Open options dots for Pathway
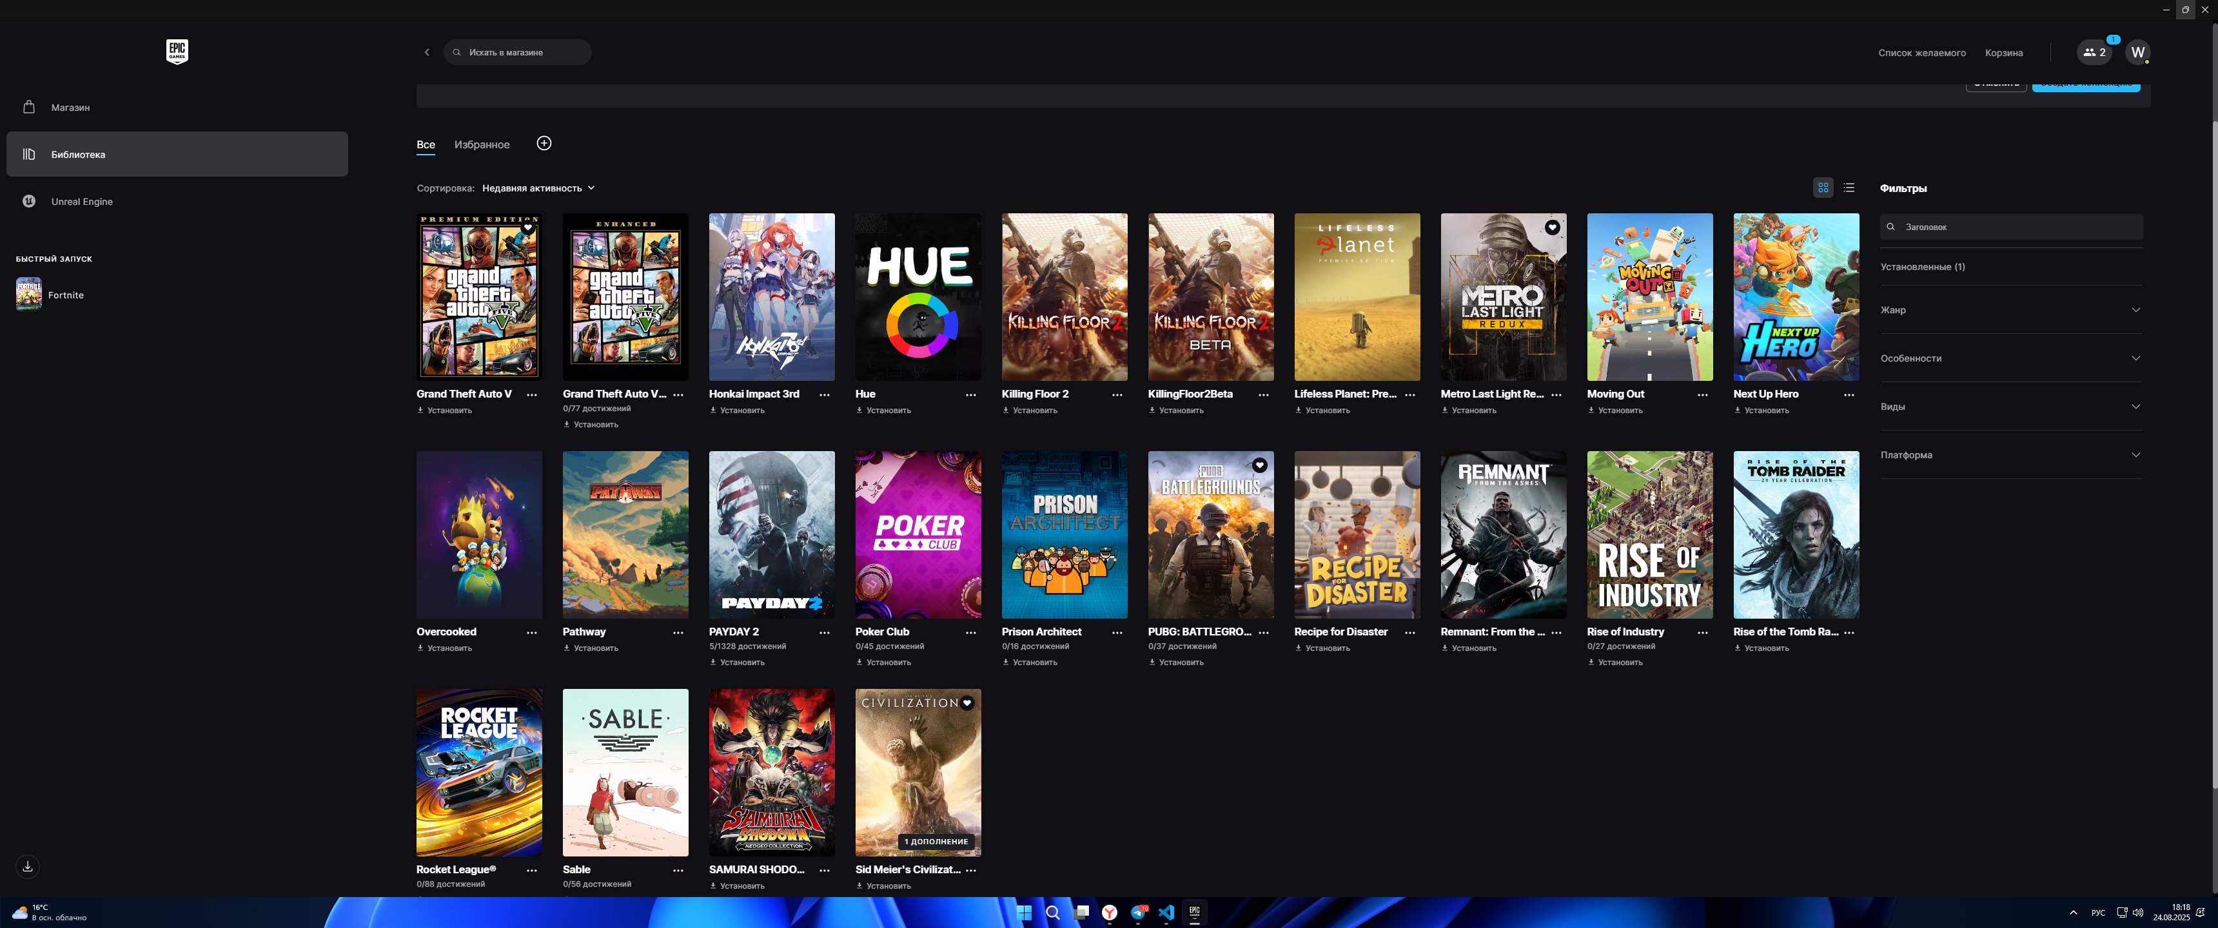2218x928 pixels. pos(678,633)
